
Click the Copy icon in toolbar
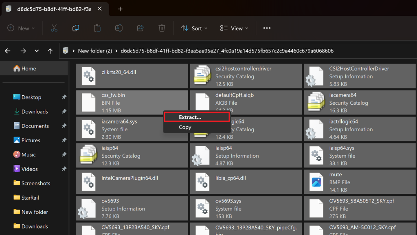coord(75,28)
